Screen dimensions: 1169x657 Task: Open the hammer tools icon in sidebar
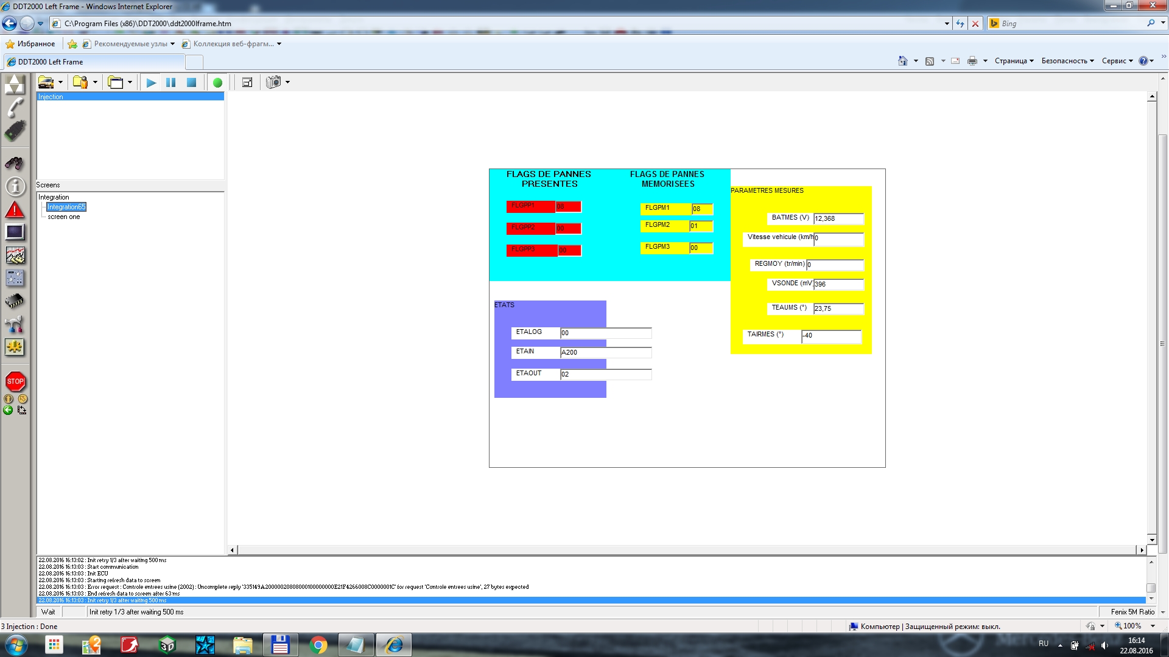15,324
